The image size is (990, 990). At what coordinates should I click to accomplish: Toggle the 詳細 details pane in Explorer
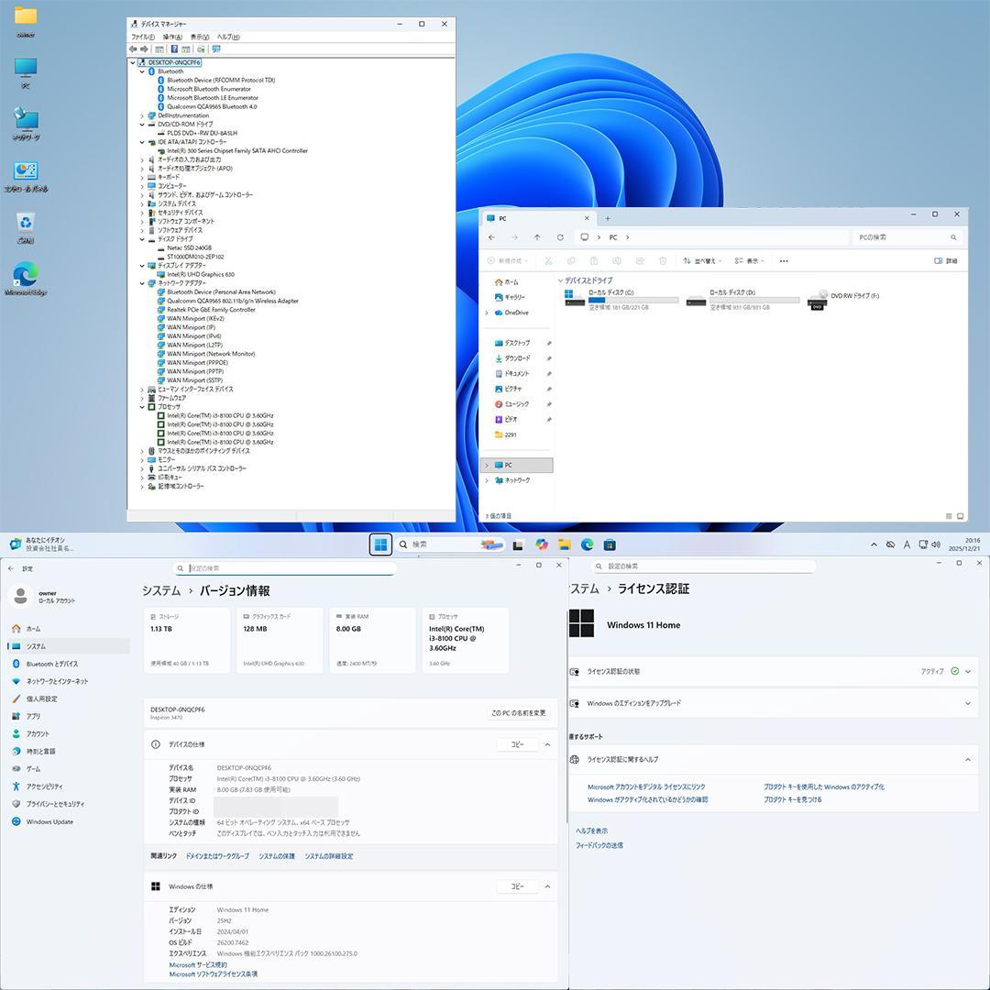point(949,261)
